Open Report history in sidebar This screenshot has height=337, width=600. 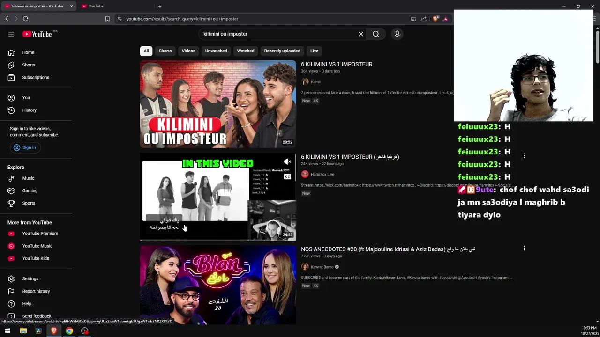pyautogui.click(x=37, y=291)
